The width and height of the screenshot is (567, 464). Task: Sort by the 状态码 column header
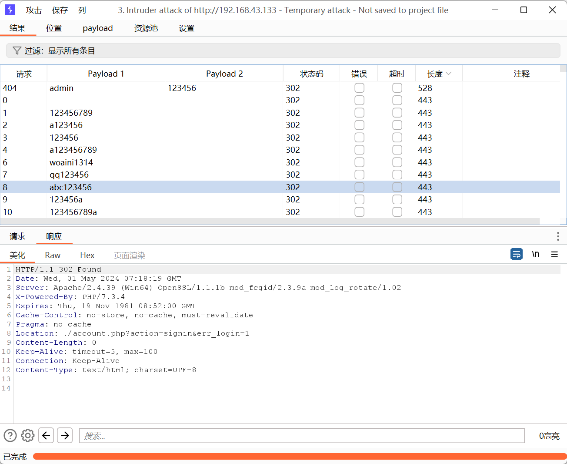[312, 74]
